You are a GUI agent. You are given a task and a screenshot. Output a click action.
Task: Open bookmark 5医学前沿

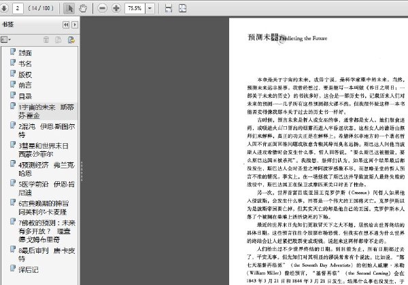[46, 189]
